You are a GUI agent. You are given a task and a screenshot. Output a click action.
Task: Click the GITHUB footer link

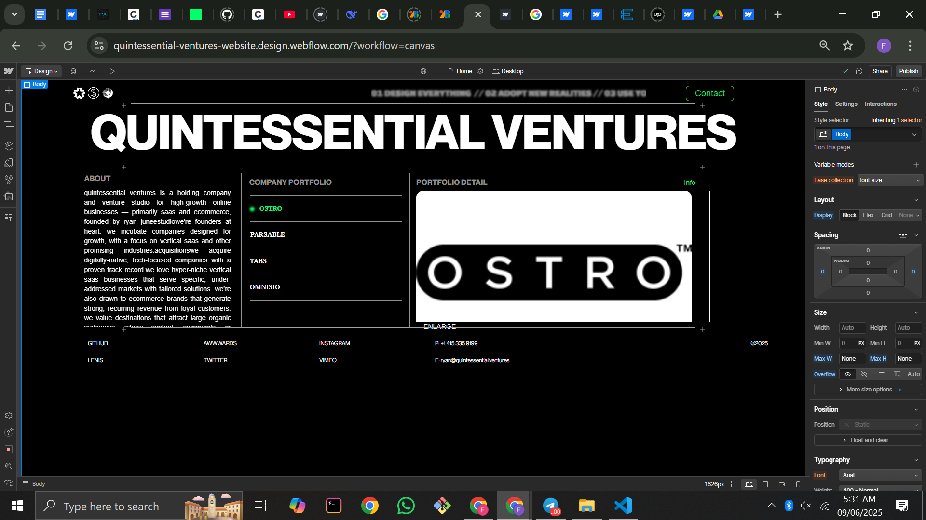pyautogui.click(x=97, y=343)
